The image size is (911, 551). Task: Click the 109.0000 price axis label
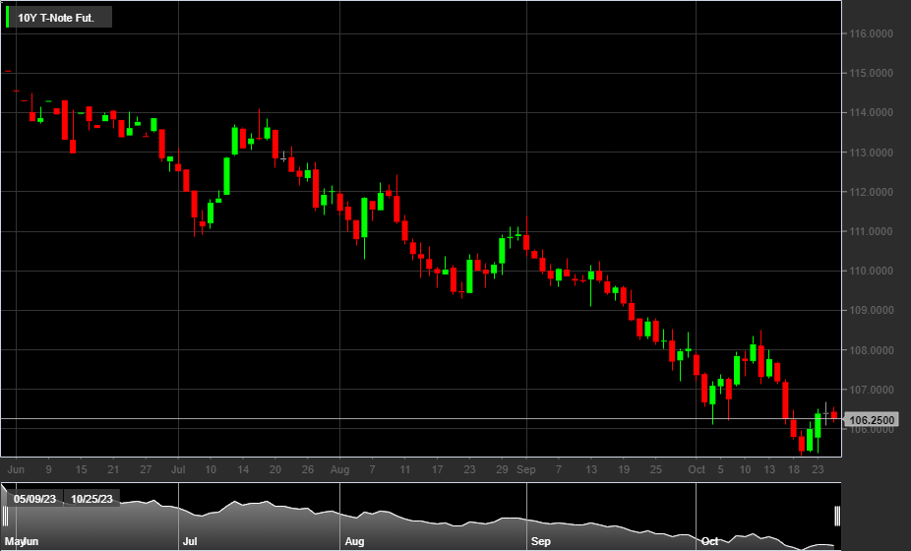point(871,310)
